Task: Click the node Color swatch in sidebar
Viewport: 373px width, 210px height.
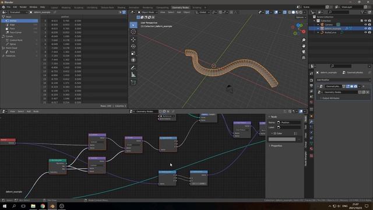Action: (282, 139)
